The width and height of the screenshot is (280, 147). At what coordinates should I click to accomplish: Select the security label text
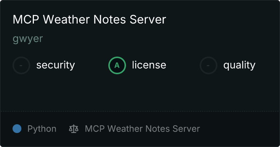coord(56,65)
